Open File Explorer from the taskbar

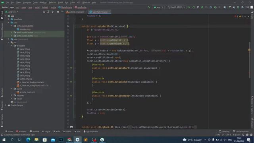37,139
